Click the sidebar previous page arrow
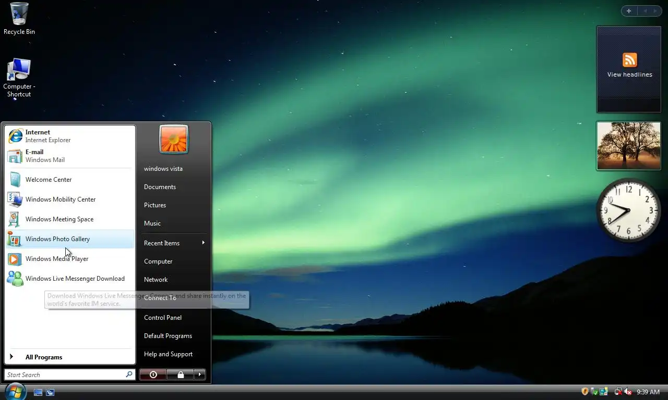 coord(645,11)
